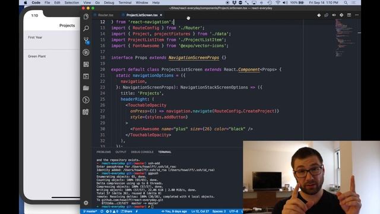Open Spotlight search magnifier in menu bar
Image resolution: width=380 pixels, height=214 pixels.
coord(346,2)
